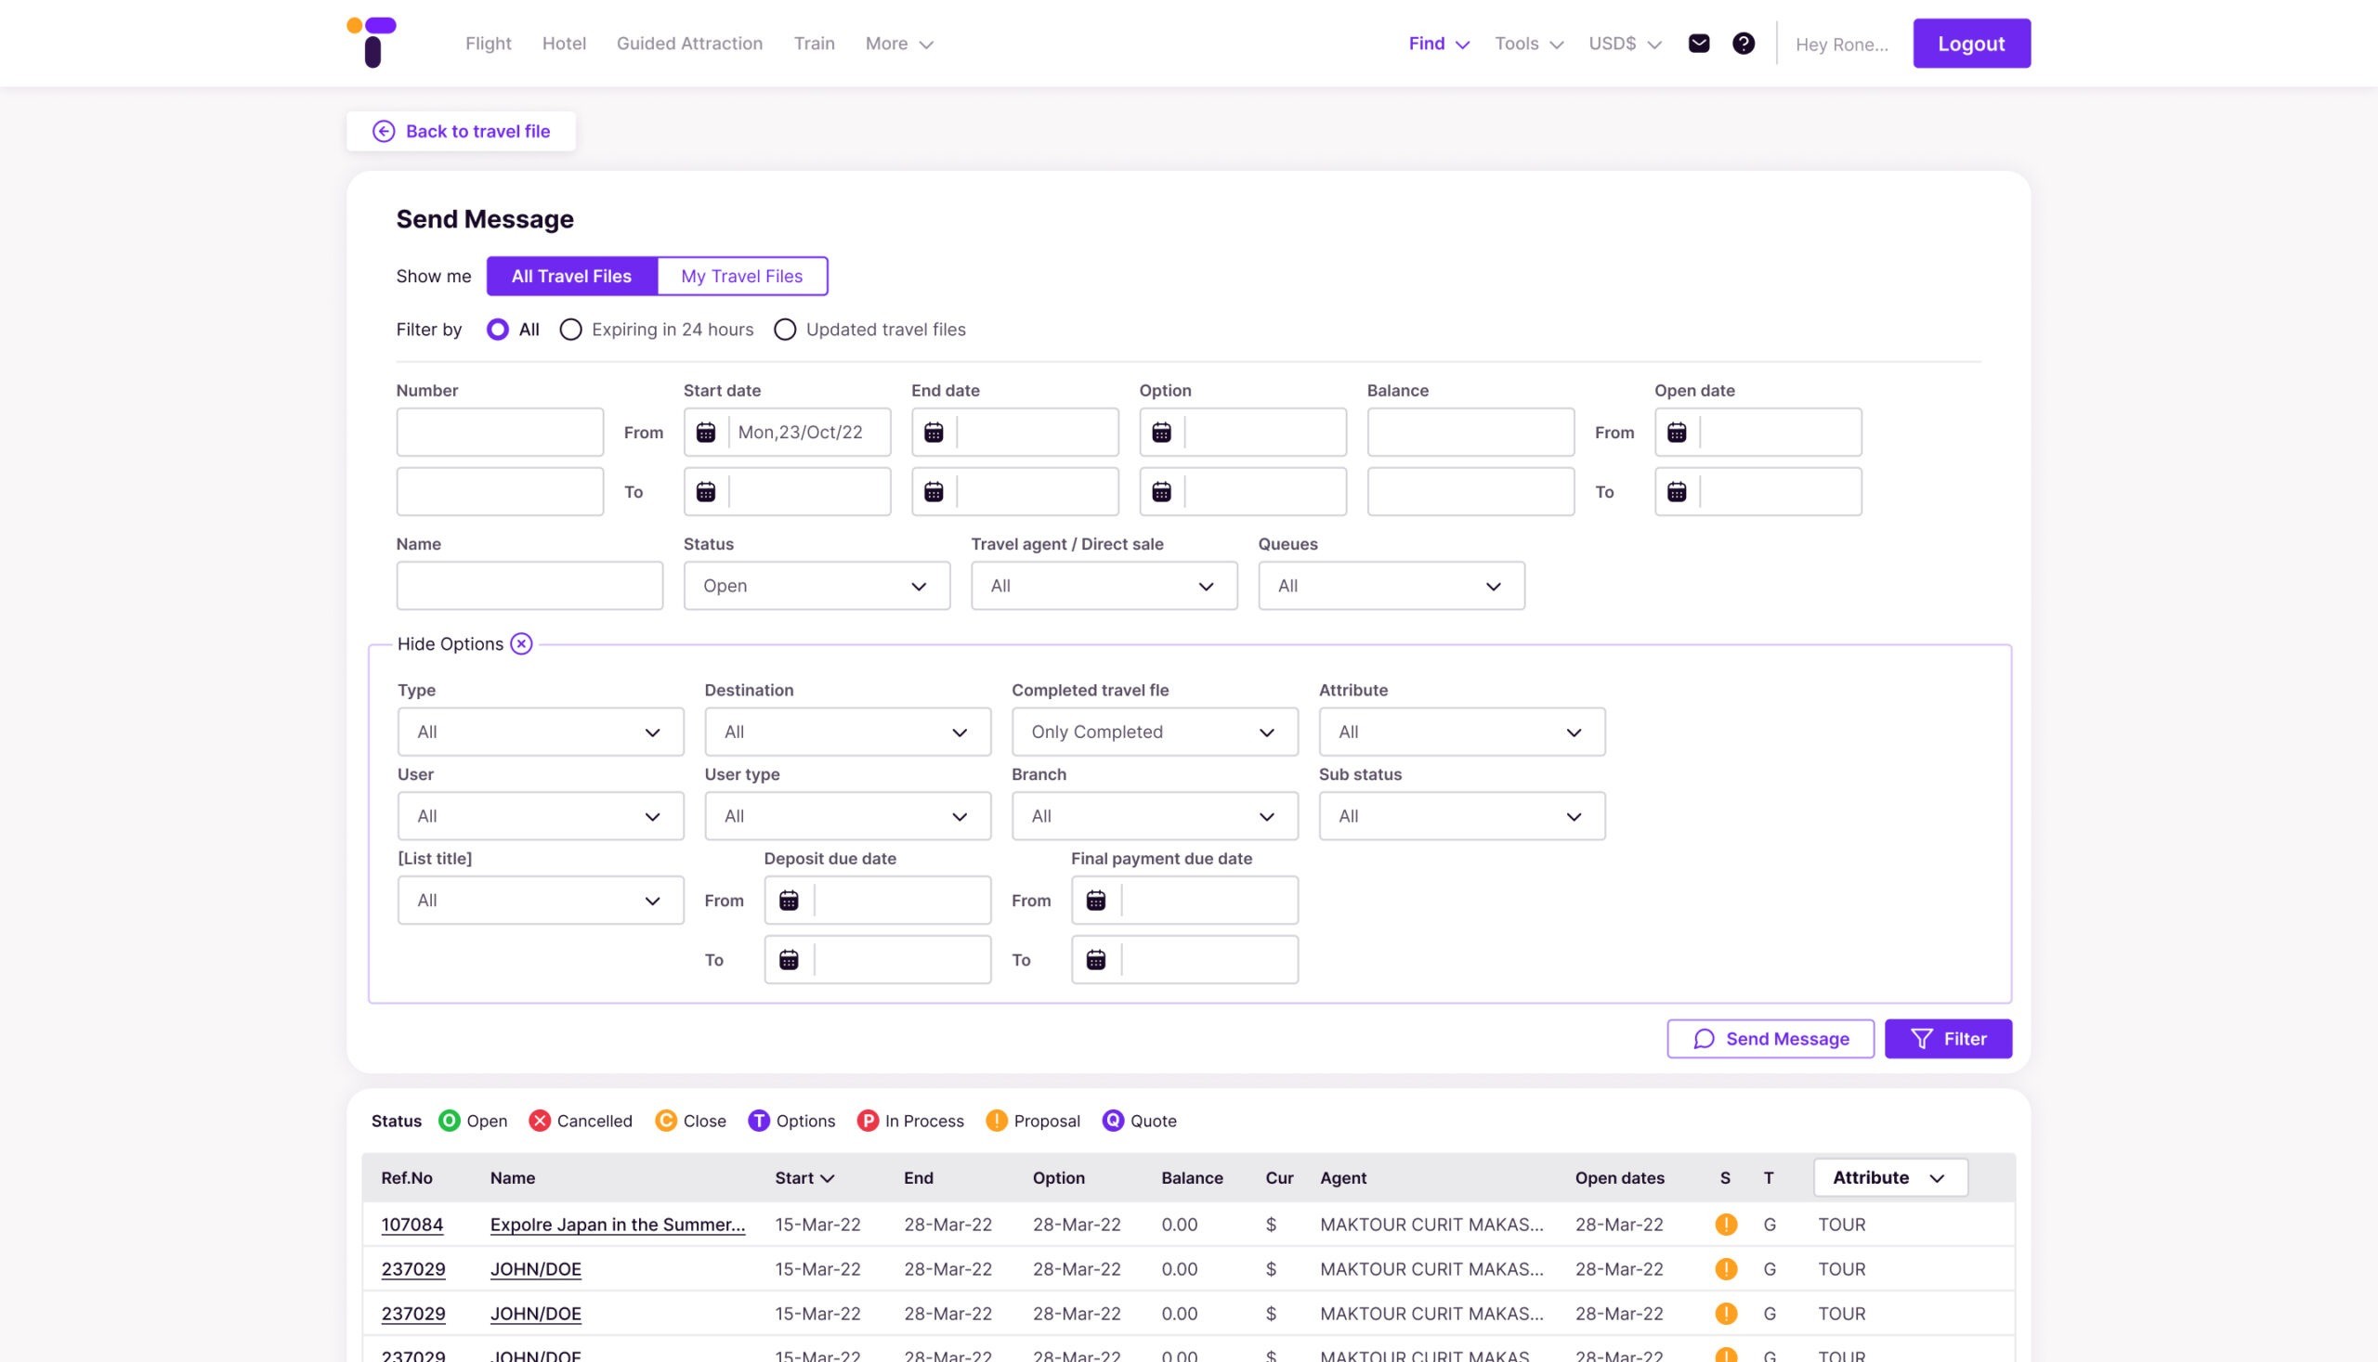Select the Expiring in 24 hours radio button

pos(570,329)
